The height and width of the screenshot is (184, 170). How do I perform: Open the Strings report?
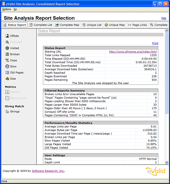click(x=15, y=112)
